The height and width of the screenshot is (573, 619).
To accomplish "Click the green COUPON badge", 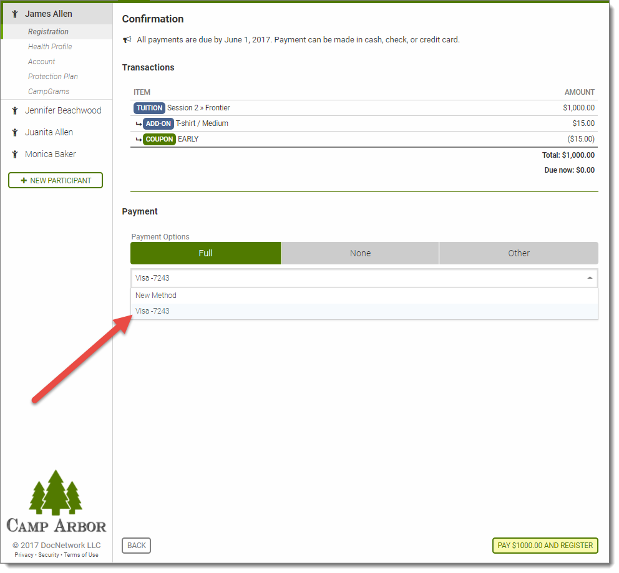I will click(x=159, y=139).
